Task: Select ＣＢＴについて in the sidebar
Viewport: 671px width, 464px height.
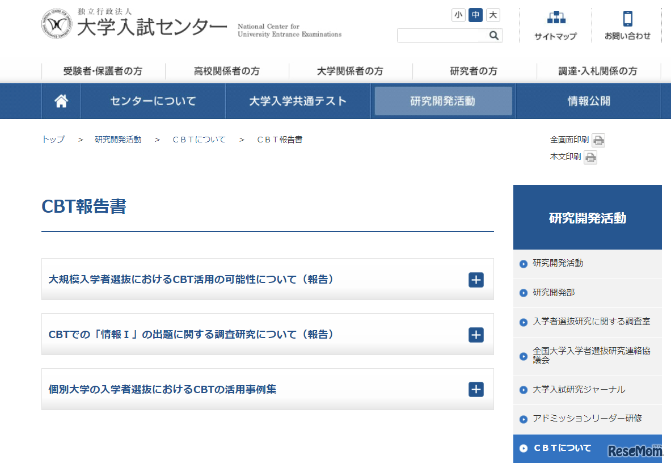Action: click(566, 448)
